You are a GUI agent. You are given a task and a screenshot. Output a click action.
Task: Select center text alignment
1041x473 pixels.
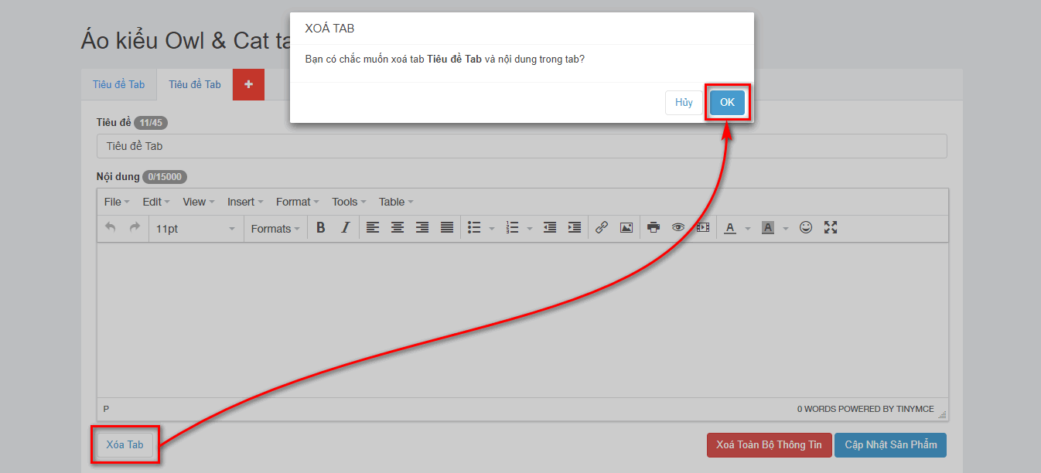[x=398, y=228]
